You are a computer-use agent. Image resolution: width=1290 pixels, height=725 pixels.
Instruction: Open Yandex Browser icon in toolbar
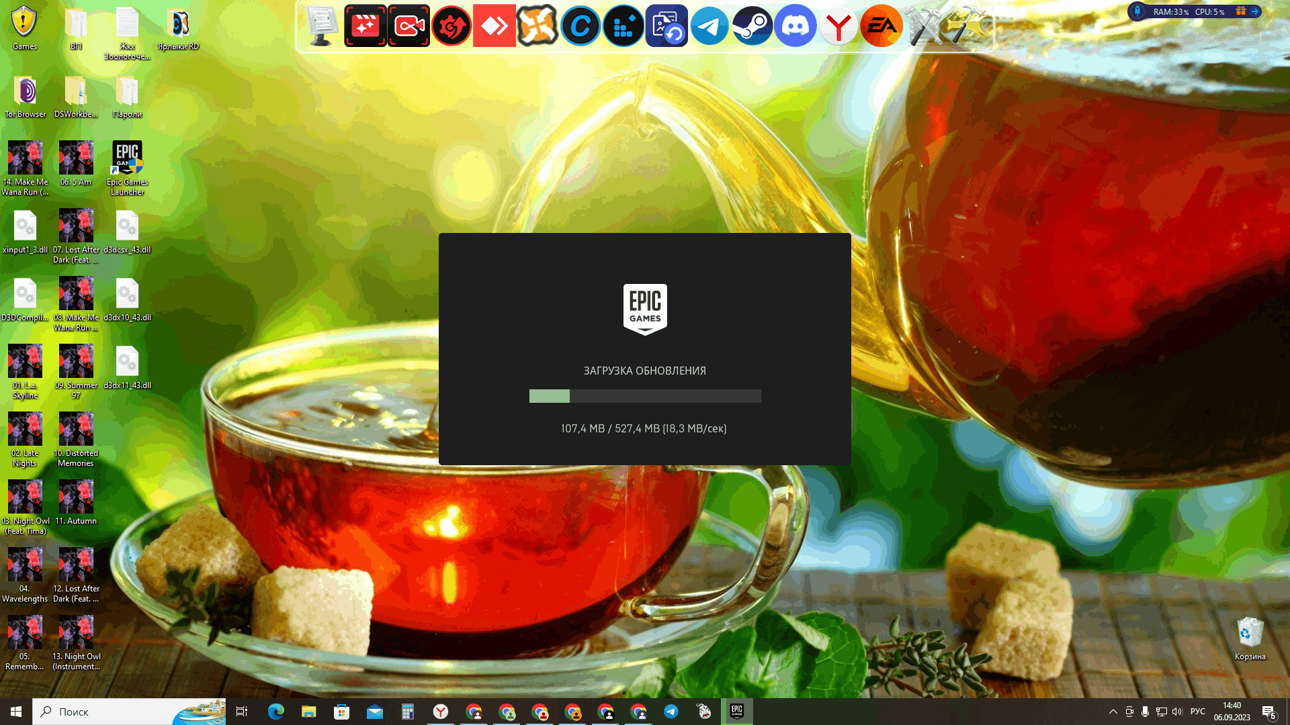click(838, 26)
